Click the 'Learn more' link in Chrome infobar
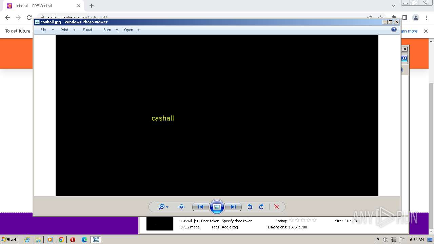The height and width of the screenshot is (244, 434). click(409, 31)
